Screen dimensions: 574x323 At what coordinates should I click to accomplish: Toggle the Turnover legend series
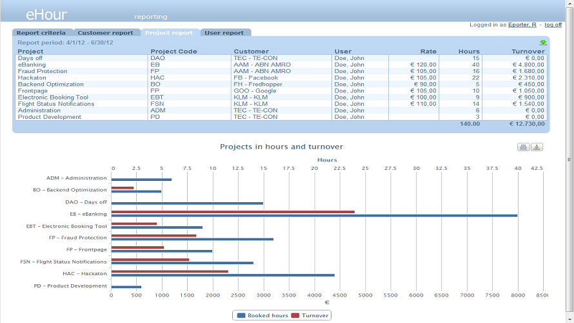[x=310, y=315]
